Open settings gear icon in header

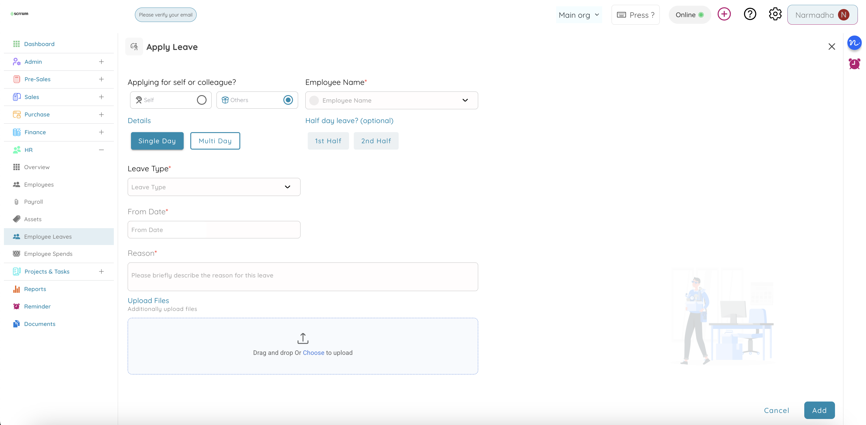(775, 14)
